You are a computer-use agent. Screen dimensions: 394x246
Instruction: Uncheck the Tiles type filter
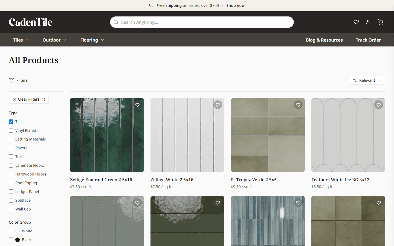click(11, 122)
